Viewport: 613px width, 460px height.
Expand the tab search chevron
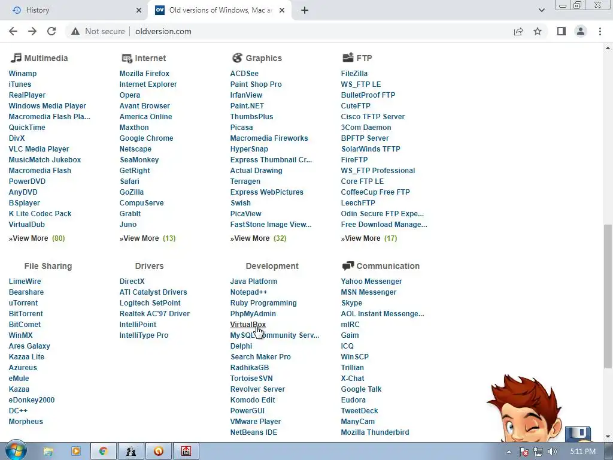pyautogui.click(x=541, y=10)
